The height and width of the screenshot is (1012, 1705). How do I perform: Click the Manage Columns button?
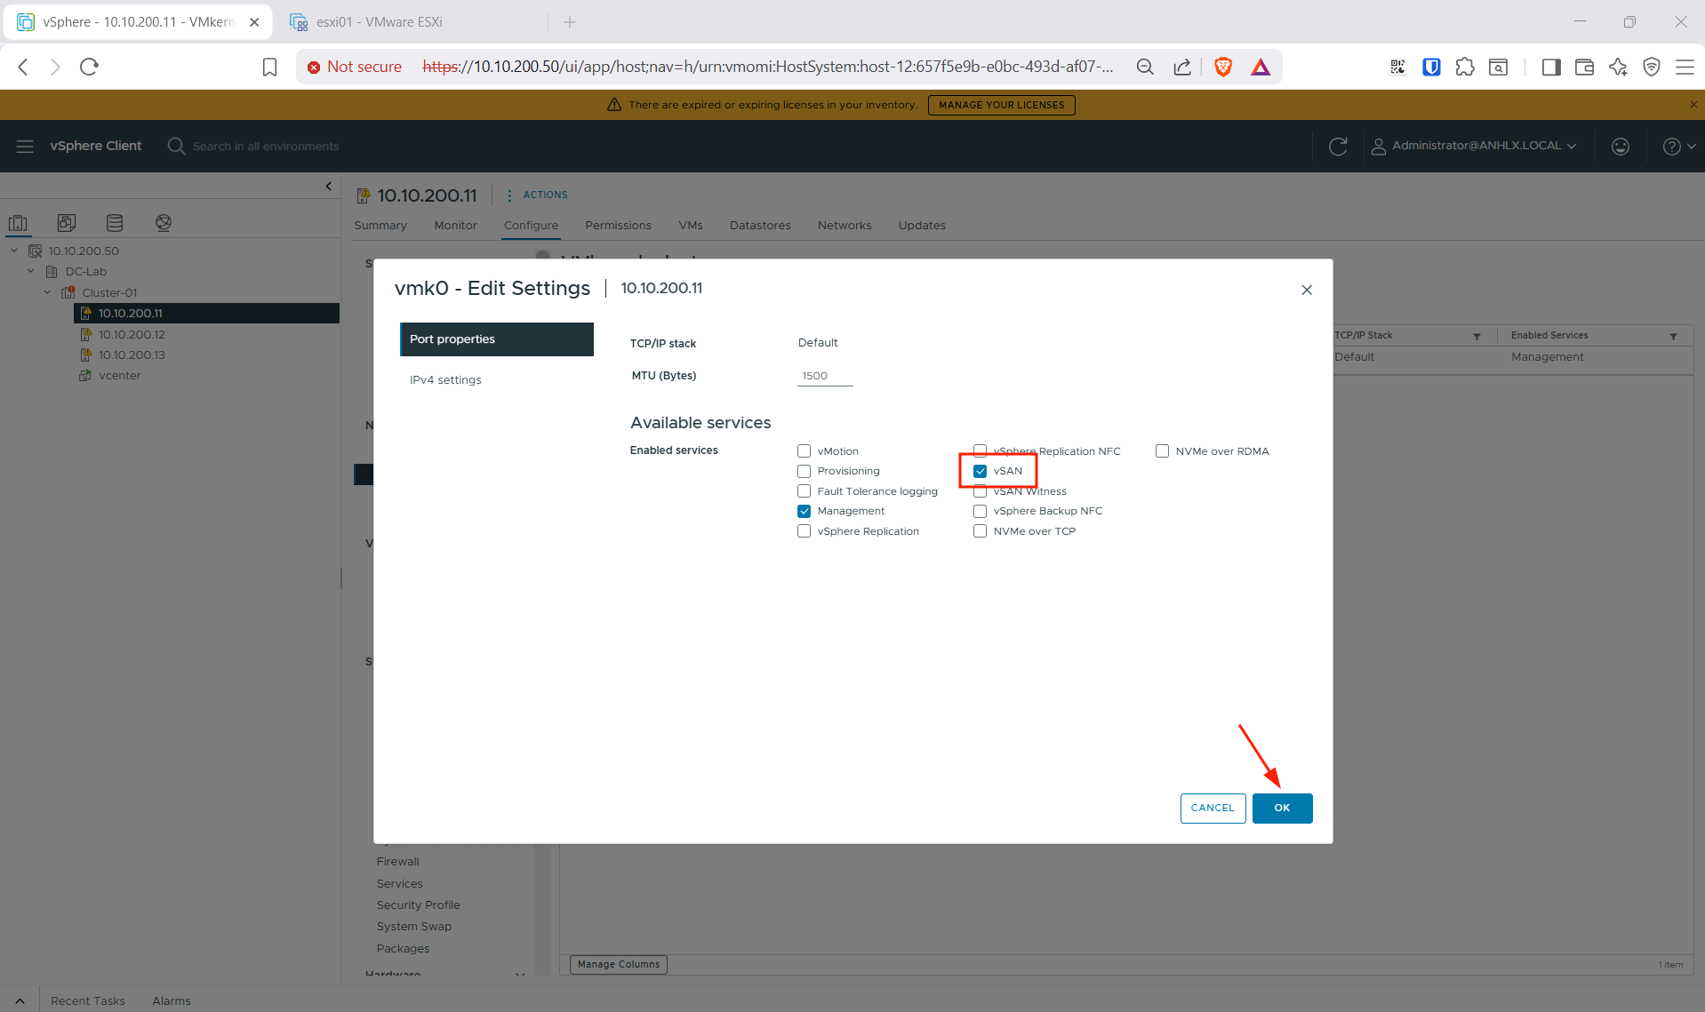619,964
